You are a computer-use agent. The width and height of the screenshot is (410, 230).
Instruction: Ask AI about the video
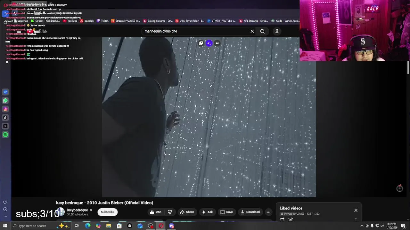(207, 212)
